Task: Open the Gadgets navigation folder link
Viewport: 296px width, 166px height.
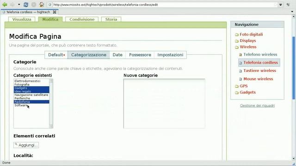Action: [247, 92]
